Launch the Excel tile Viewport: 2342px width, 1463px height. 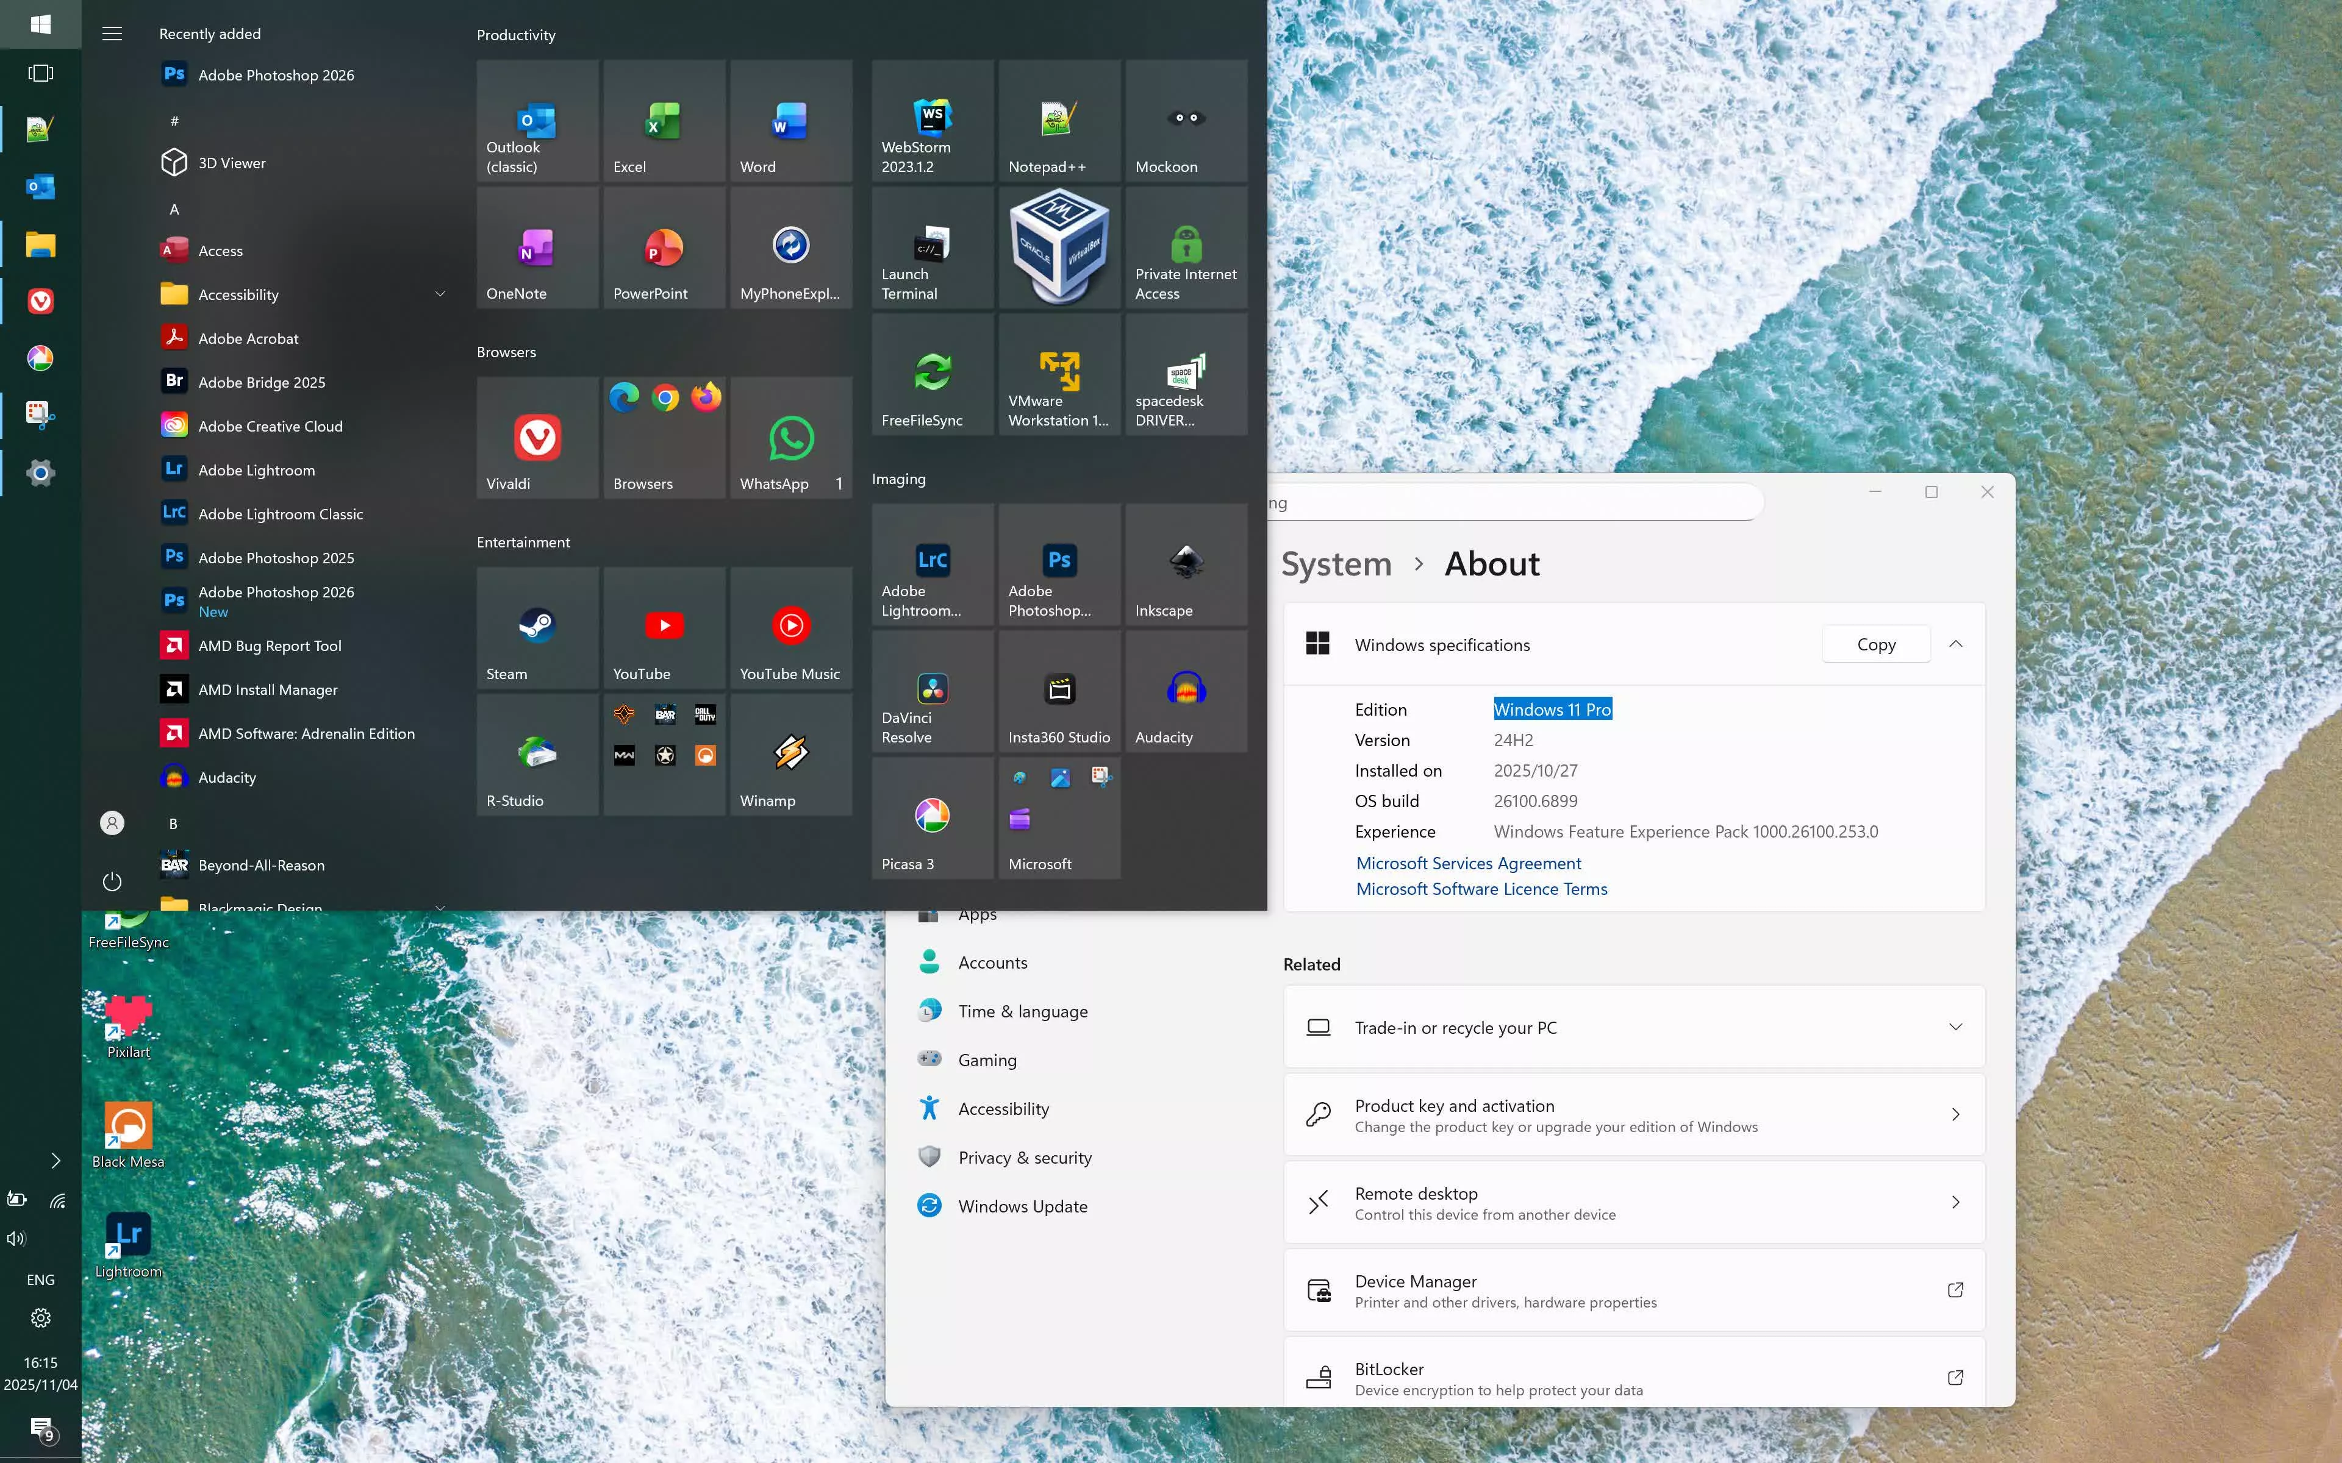[x=664, y=121]
